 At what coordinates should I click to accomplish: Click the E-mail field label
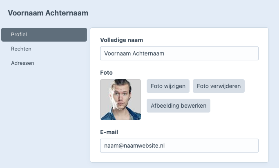[x=109, y=132]
